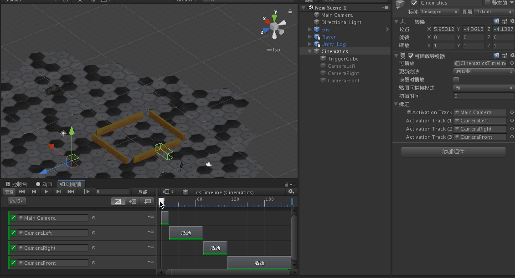Open timeline gear settings menu

[291, 192]
